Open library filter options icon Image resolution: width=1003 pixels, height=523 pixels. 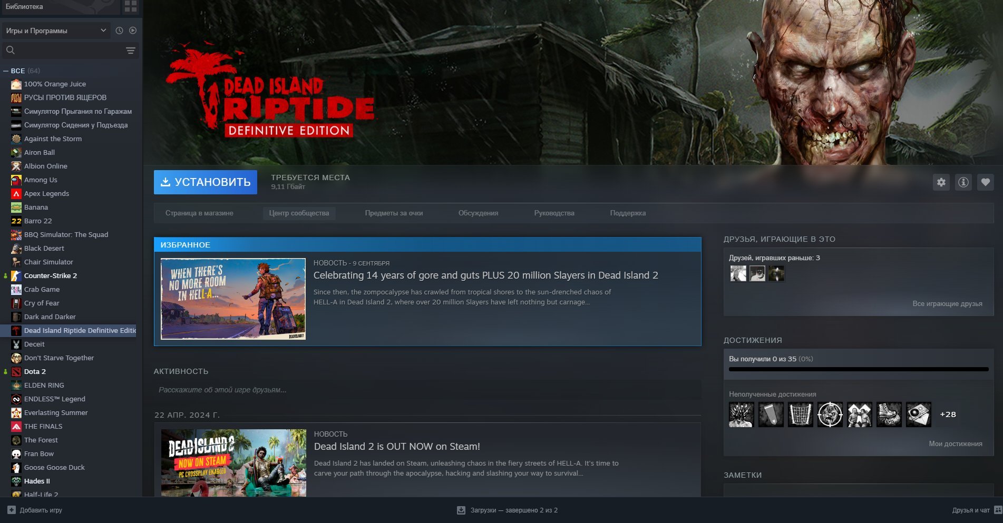pos(130,51)
